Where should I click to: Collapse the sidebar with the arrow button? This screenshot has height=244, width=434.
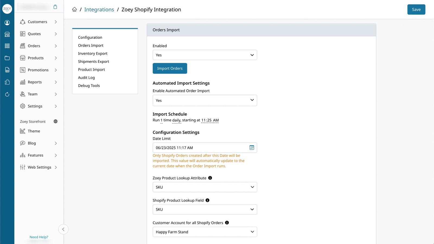pyautogui.click(x=63, y=229)
